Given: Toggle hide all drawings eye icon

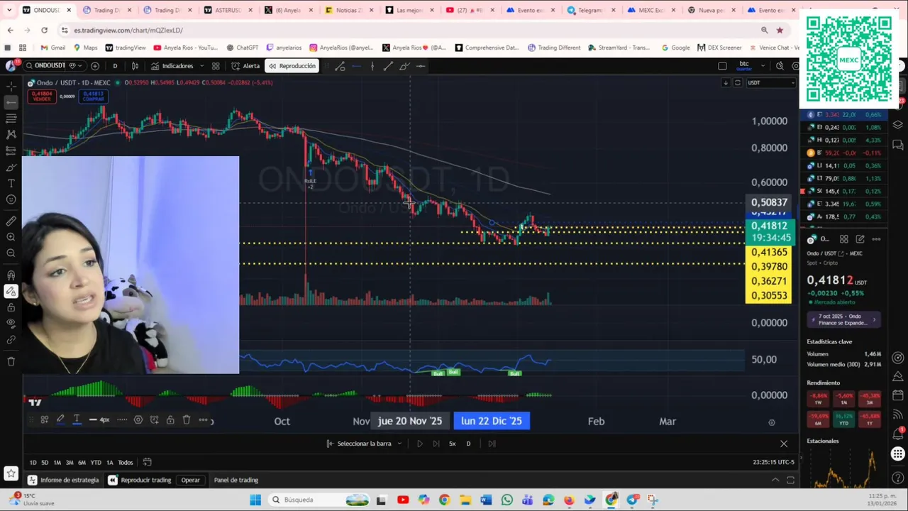Looking at the screenshot, I should click(11, 323).
